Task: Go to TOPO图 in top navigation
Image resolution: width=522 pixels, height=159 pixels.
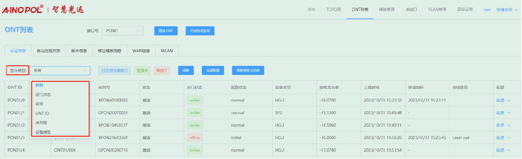Action: [333, 10]
